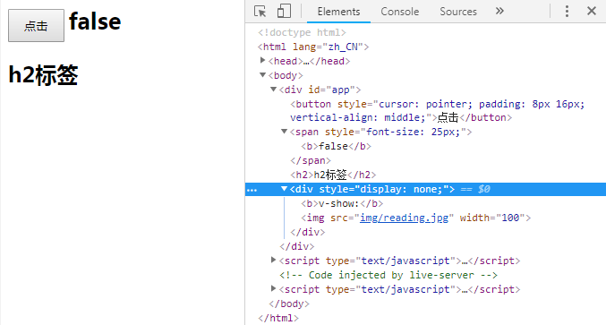Image resolution: width=606 pixels, height=325 pixels.
Task: Click the three-dot actions on selected row
Action: [x=252, y=190]
